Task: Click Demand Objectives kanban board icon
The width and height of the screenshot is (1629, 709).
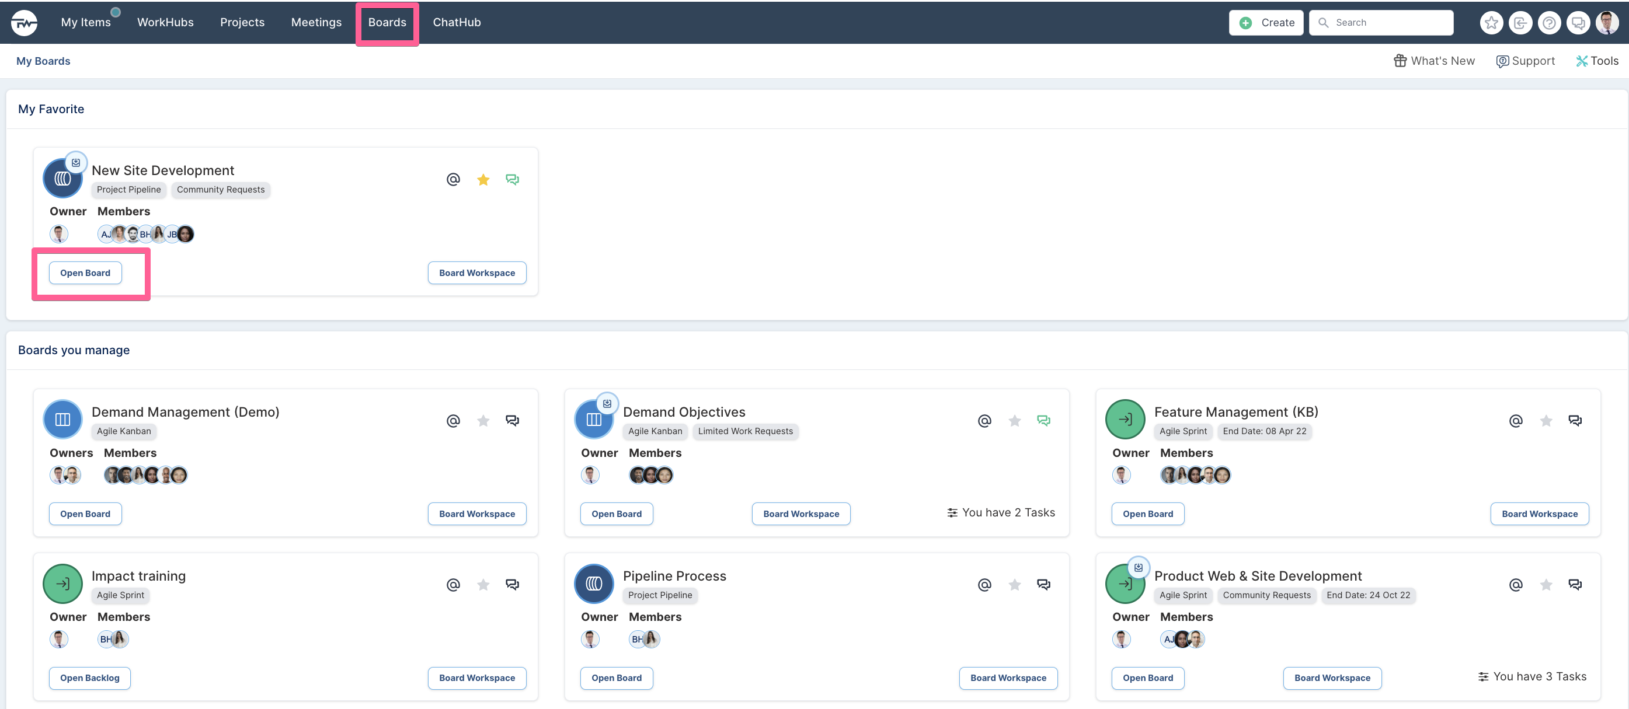Action: [x=594, y=420]
